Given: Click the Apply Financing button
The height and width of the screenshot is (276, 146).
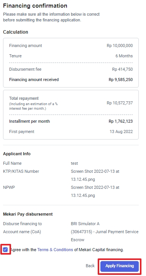Looking at the screenshot, I should [x=119, y=266].
